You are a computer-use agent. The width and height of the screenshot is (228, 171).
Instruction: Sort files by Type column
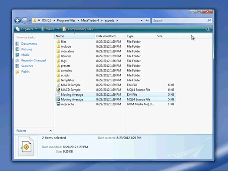[140, 36]
